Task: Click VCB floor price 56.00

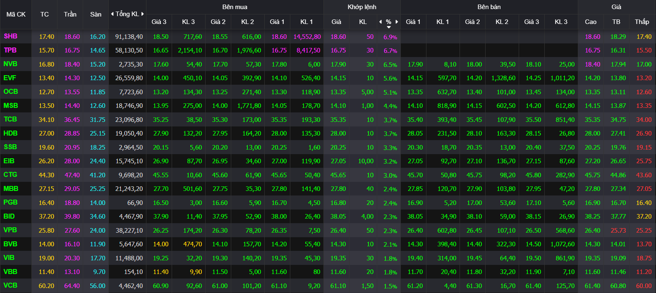Action: (98, 286)
